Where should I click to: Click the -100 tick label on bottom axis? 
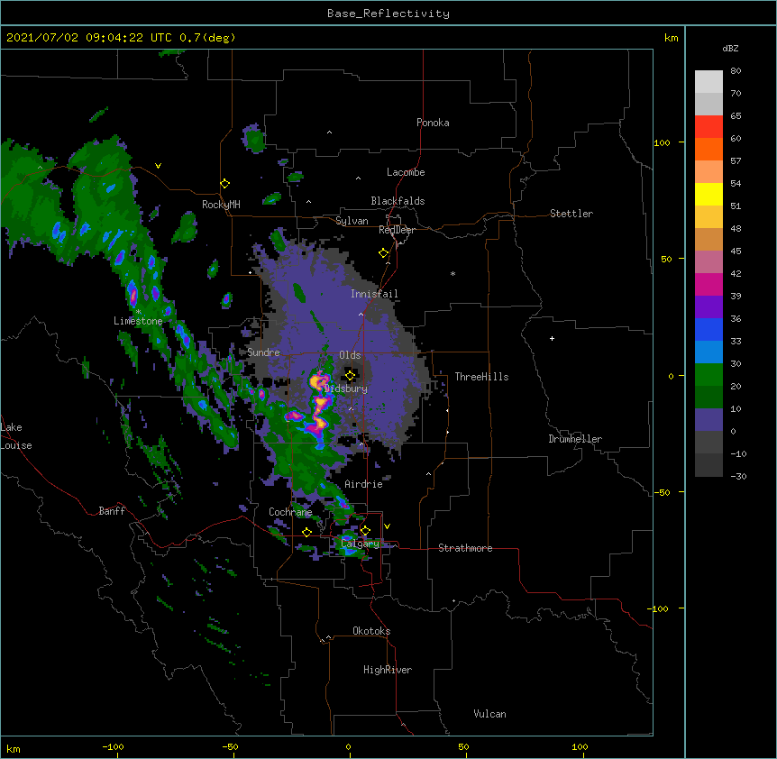tap(113, 746)
